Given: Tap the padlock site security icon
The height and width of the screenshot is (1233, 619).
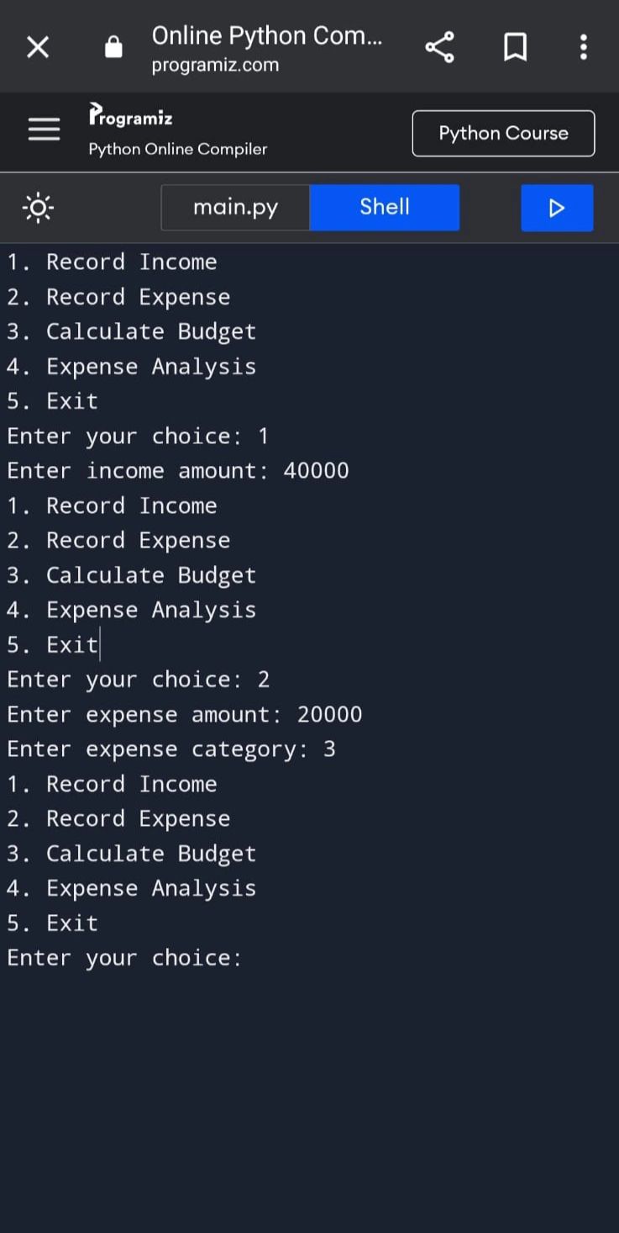Looking at the screenshot, I should (113, 47).
